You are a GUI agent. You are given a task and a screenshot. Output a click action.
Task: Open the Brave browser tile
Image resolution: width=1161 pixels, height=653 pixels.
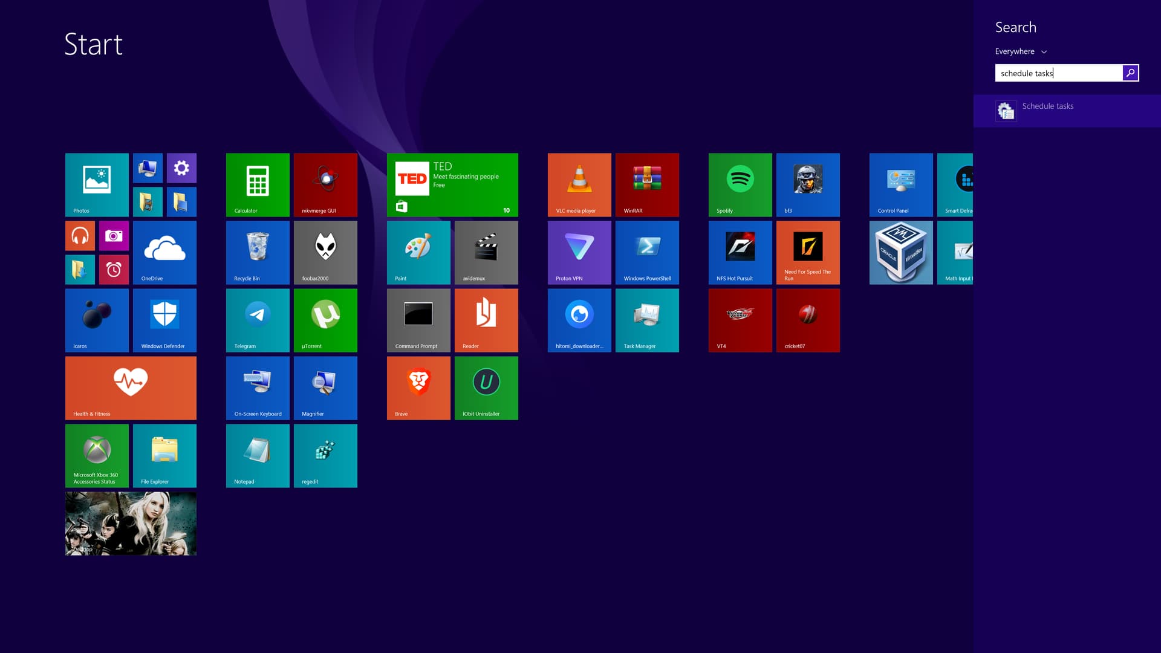coord(418,388)
